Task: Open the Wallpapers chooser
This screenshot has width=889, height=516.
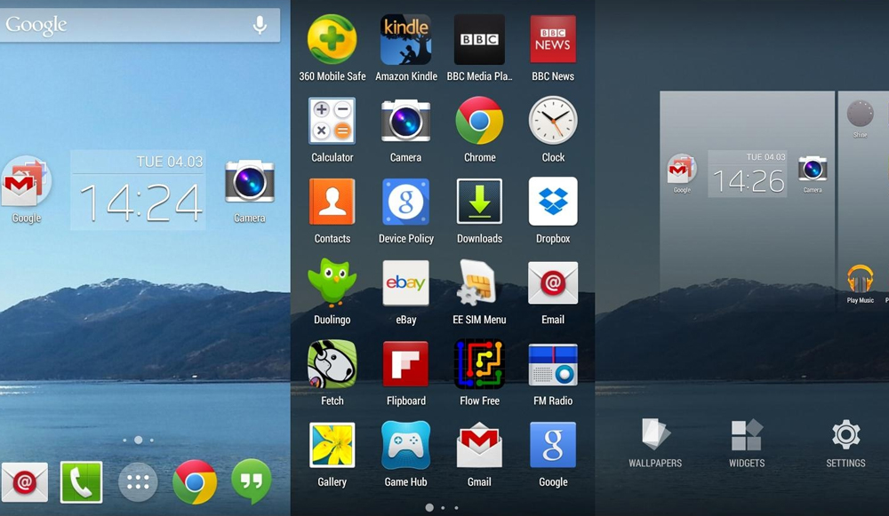Action: coord(655,443)
